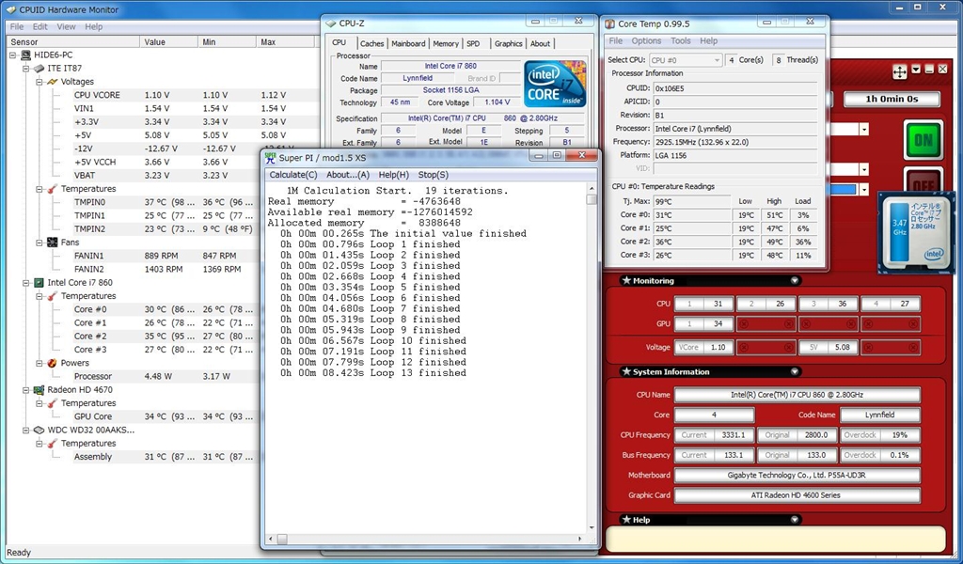Collapse the Voltages tree node
Screen dimensions: 963x564
coord(39,82)
